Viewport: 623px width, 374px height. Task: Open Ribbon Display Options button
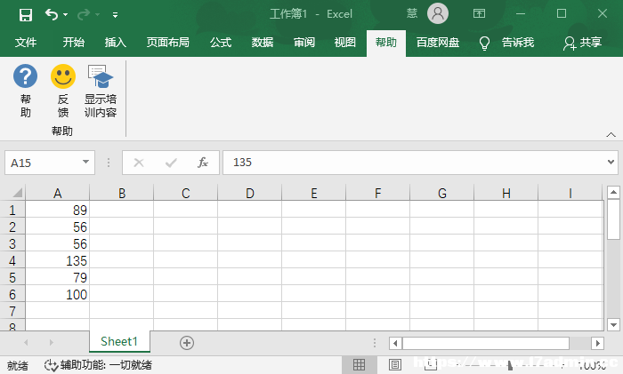[x=479, y=14]
